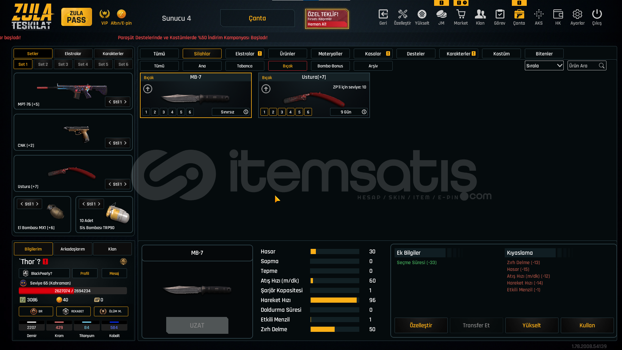Screen dimensions: 622x350
Task: Click the VIP crown icon
Action: pos(104,14)
